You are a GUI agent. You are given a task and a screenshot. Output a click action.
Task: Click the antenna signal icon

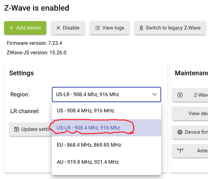180,151
